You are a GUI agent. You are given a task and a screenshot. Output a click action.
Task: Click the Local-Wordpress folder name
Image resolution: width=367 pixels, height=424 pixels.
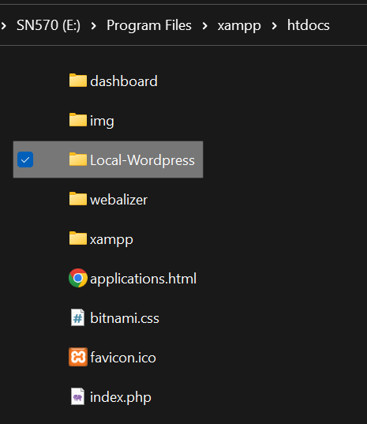pos(142,160)
